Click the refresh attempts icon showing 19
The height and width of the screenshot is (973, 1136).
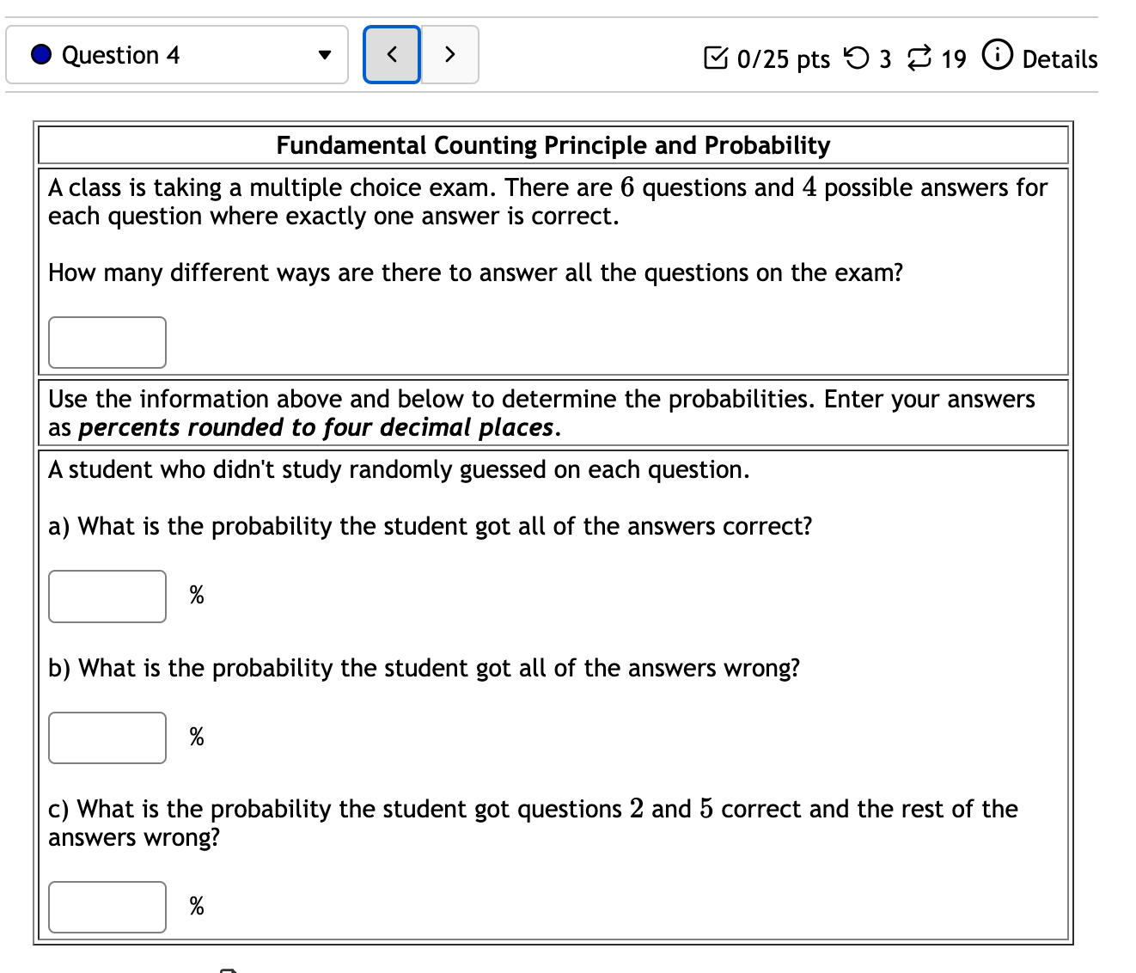click(919, 58)
